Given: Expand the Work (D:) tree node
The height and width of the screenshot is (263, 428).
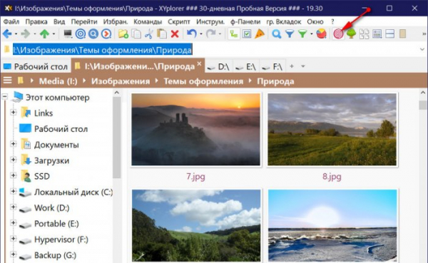Looking at the screenshot, I should click(x=13, y=207).
